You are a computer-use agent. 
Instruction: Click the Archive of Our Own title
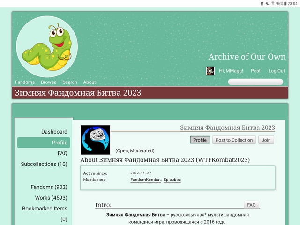(x=247, y=57)
